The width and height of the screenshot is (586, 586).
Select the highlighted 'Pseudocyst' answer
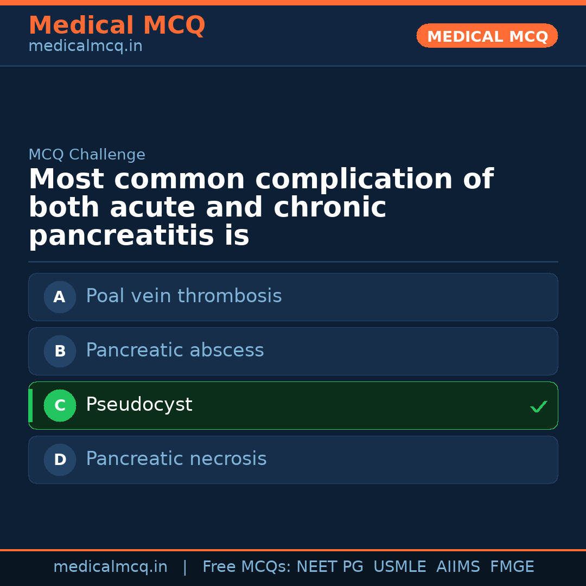pyautogui.click(x=293, y=405)
